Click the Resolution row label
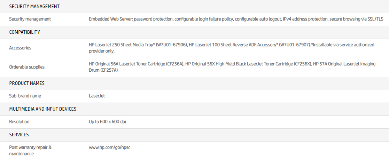Image resolution: width=389 pixels, height=160 pixels. [19, 122]
